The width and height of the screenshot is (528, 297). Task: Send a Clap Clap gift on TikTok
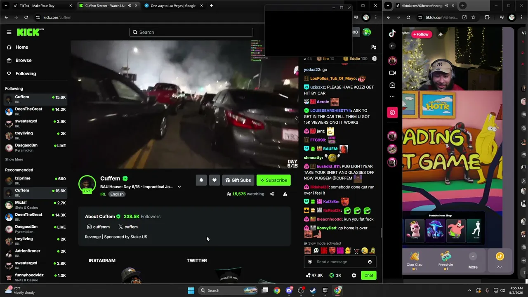(x=415, y=261)
